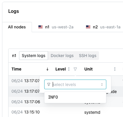Expand the select levels combo box chevrons
This screenshot has width=123, height=117.
[x=102, y=85]
